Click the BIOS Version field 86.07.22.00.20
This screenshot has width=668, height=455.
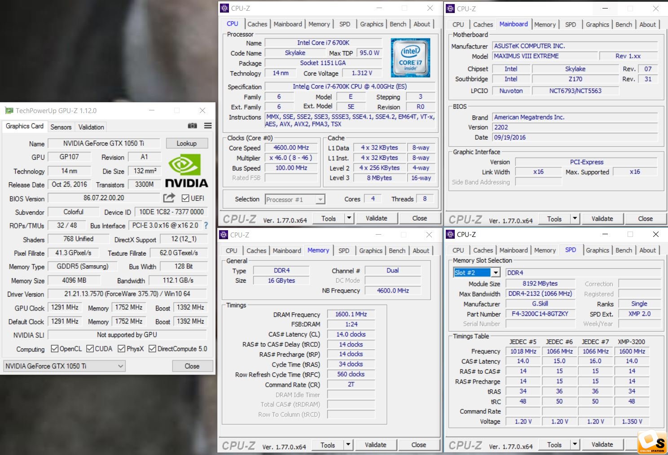coord(104,198)
